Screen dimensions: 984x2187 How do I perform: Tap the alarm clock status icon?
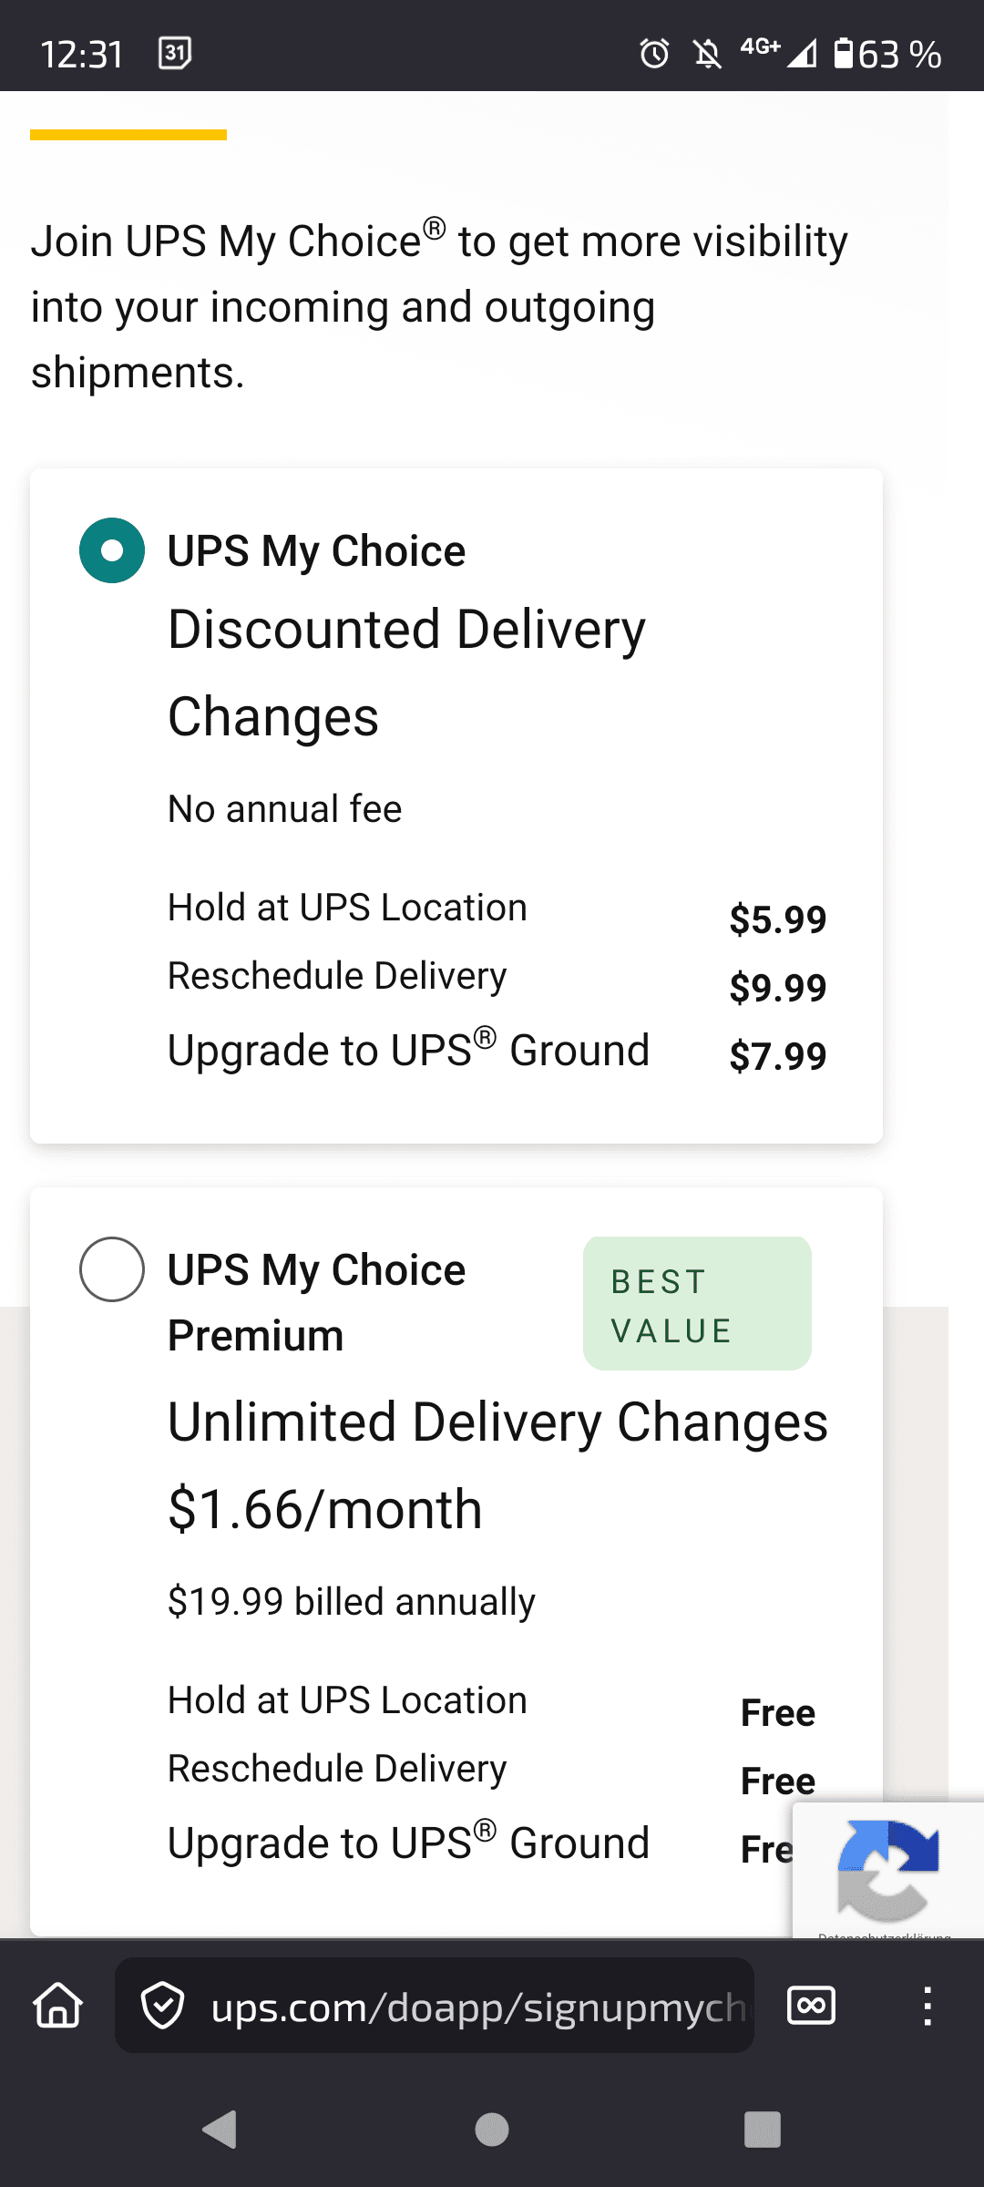click(654, 54)
